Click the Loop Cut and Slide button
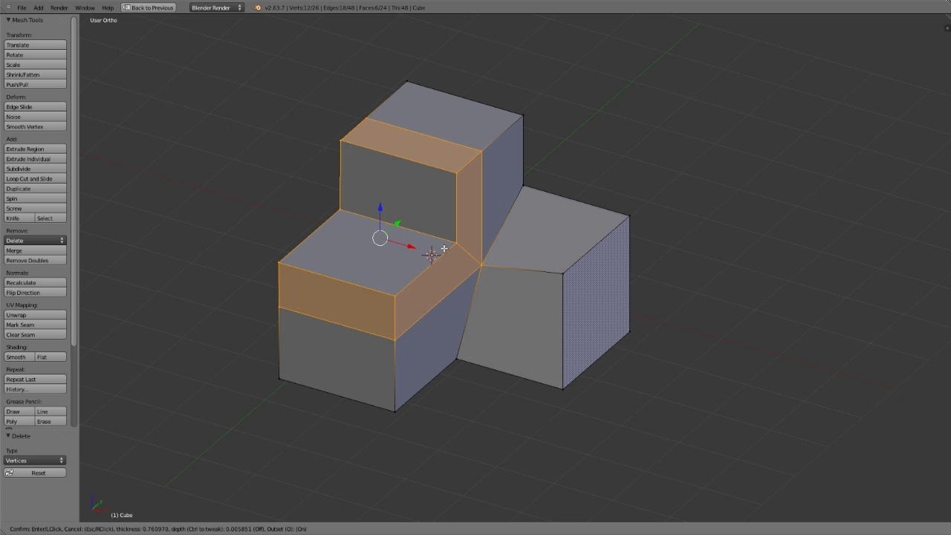Image resolution: width=951 pixels, height=535 pixels. 35,178
